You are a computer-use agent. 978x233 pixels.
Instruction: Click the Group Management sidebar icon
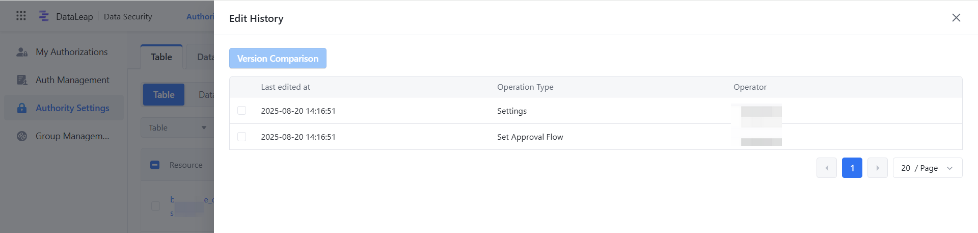click(22, 136)
